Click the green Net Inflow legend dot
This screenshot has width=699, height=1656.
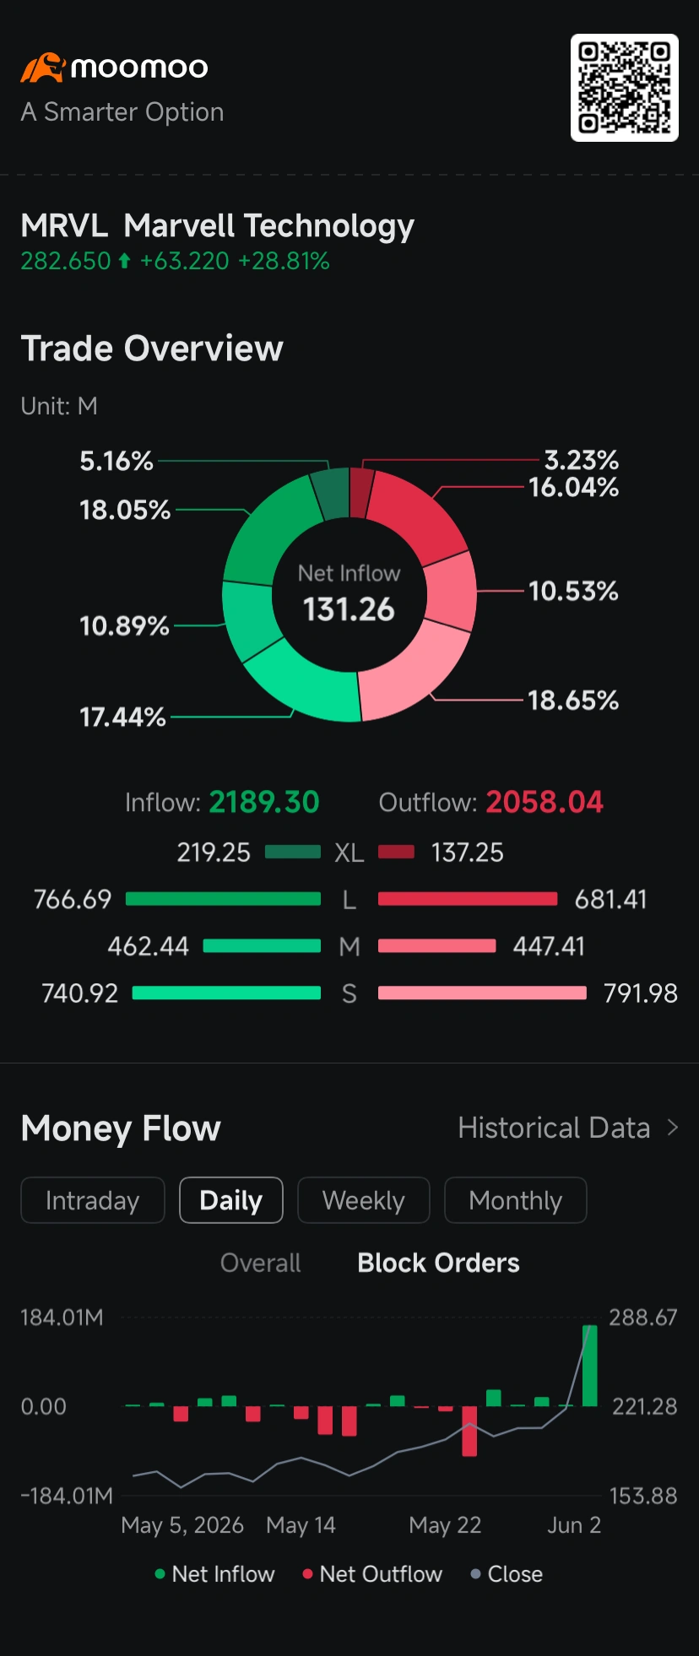point(160,1574)
